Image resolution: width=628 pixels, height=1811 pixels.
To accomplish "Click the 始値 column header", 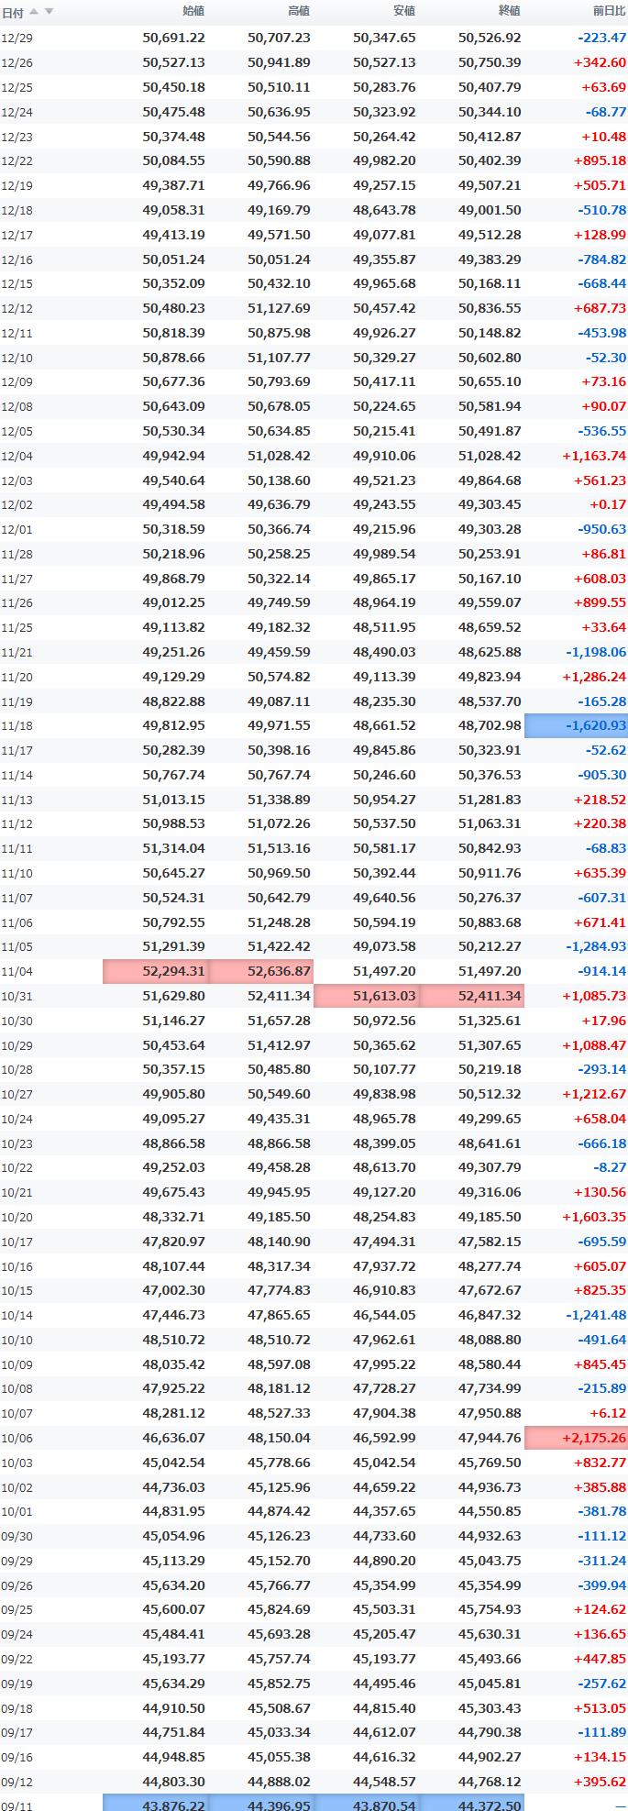I will [193, 11].
